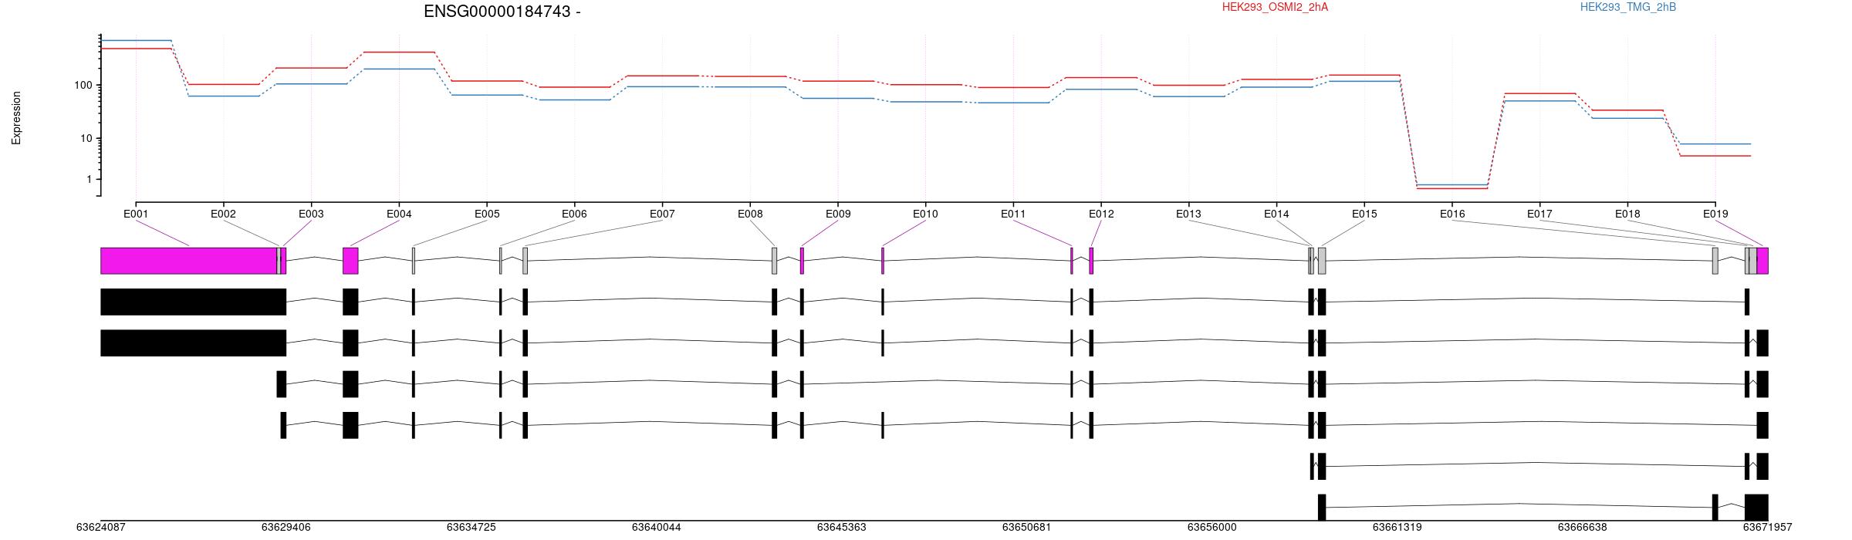Click the exon label E004
The image size is (1852, 540).
[x=399, y=214]
